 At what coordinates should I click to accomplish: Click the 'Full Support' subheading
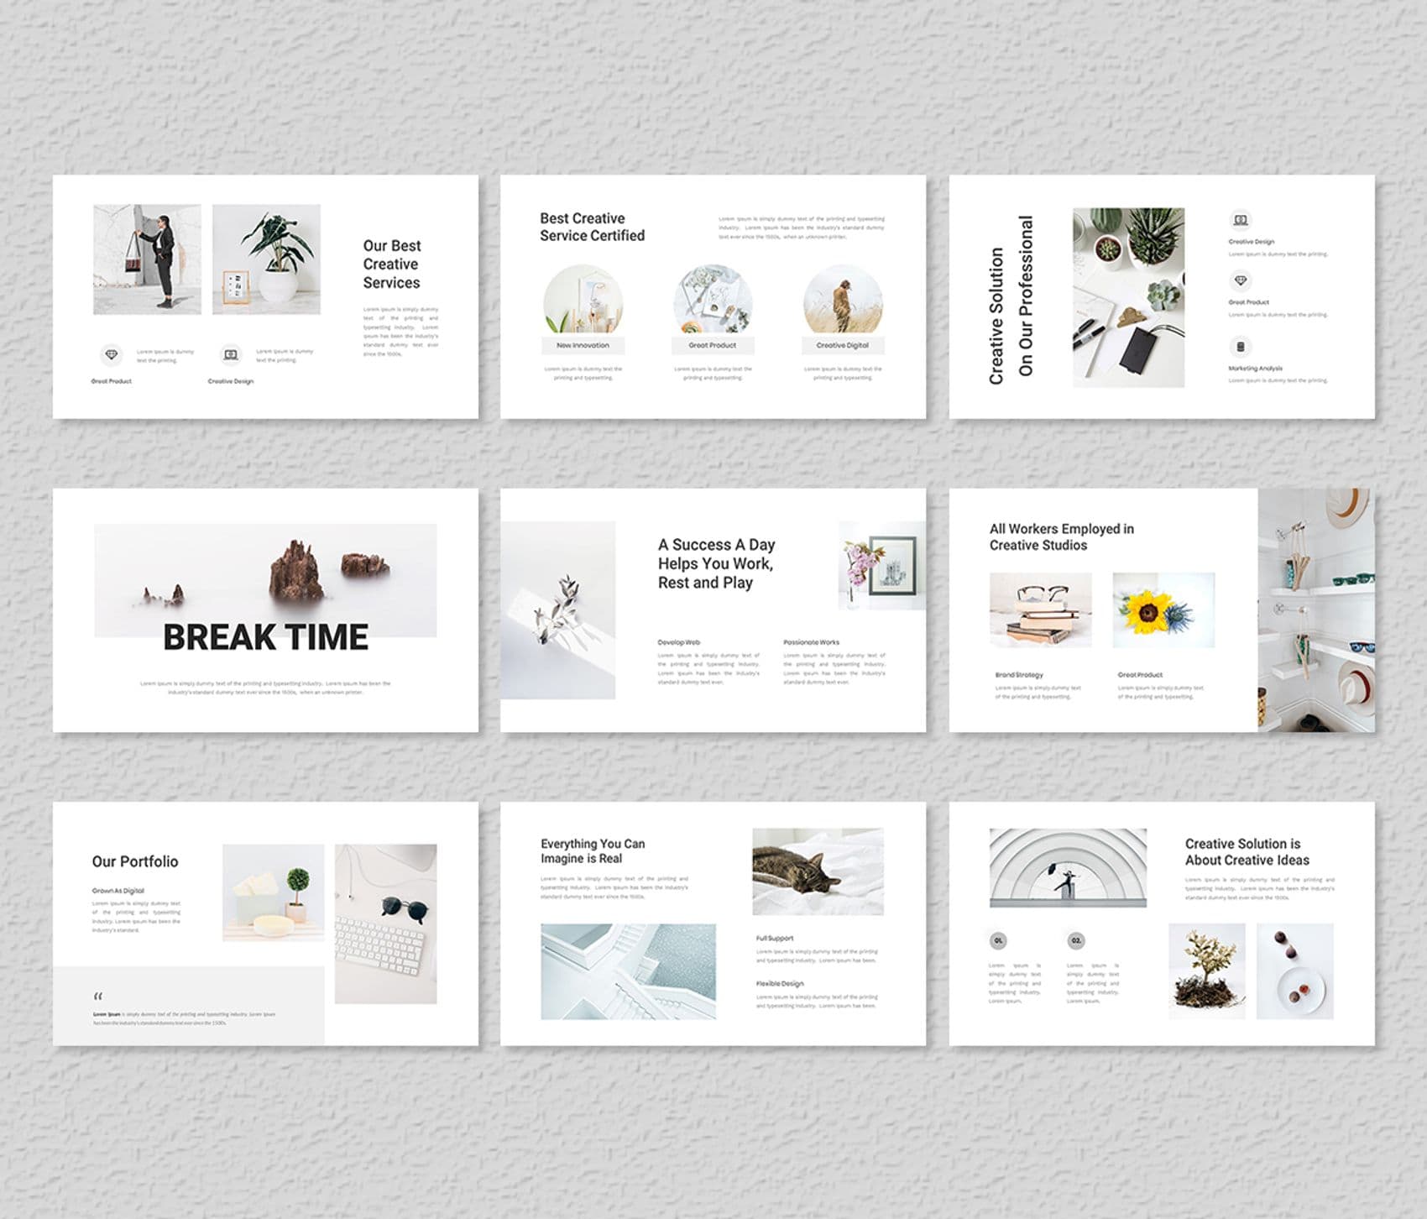[x=775, y=939]
